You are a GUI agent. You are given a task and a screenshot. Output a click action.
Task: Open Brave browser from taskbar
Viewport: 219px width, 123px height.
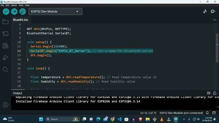point(141,119)
